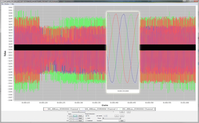Open the Window menu
The width and height of the screenshot is (199, 123).
pos(7,4)
